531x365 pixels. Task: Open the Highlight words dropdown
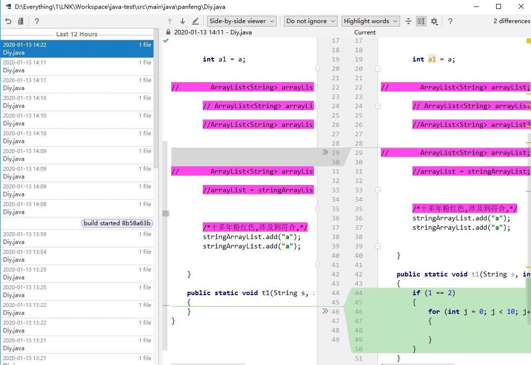tap(371, 21)
